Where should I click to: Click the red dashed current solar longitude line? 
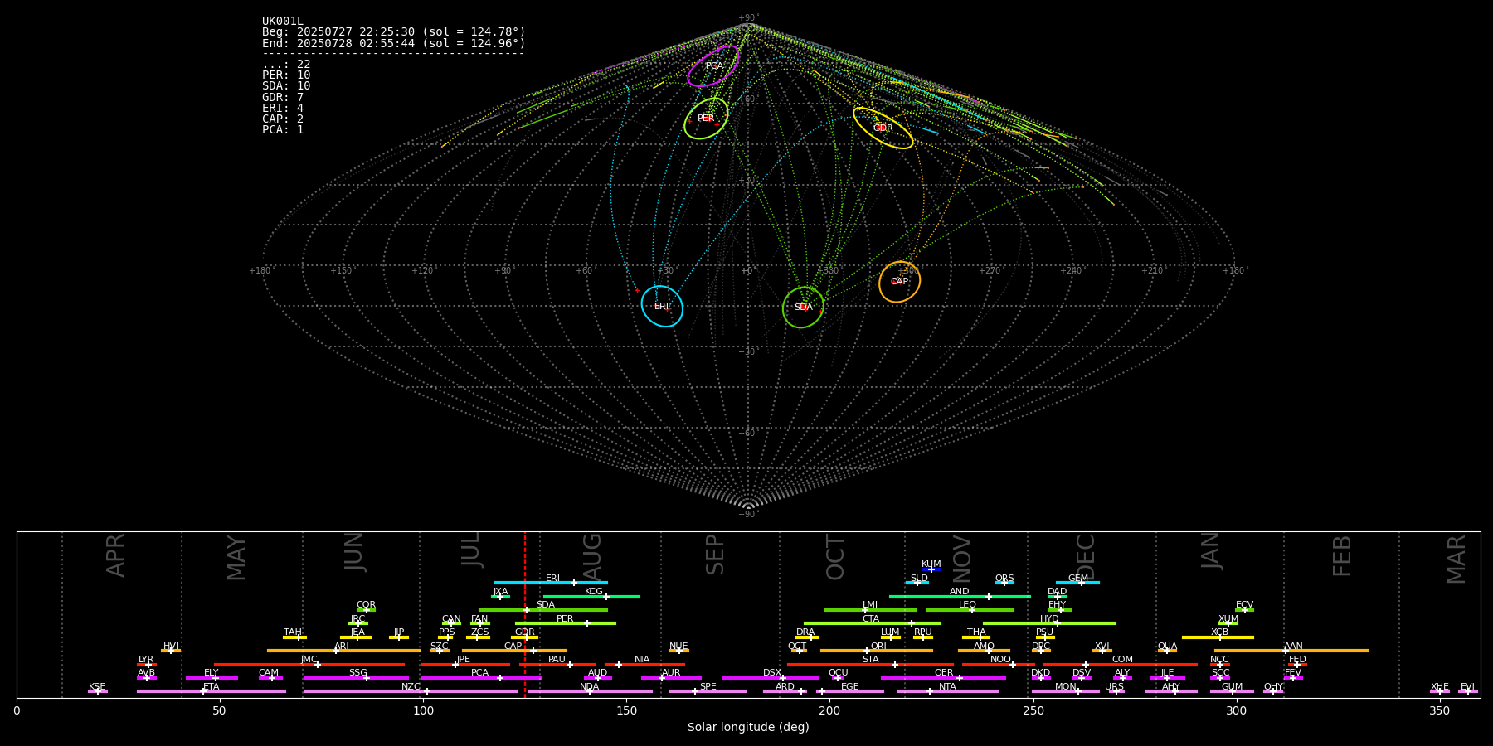coord(525,614)
